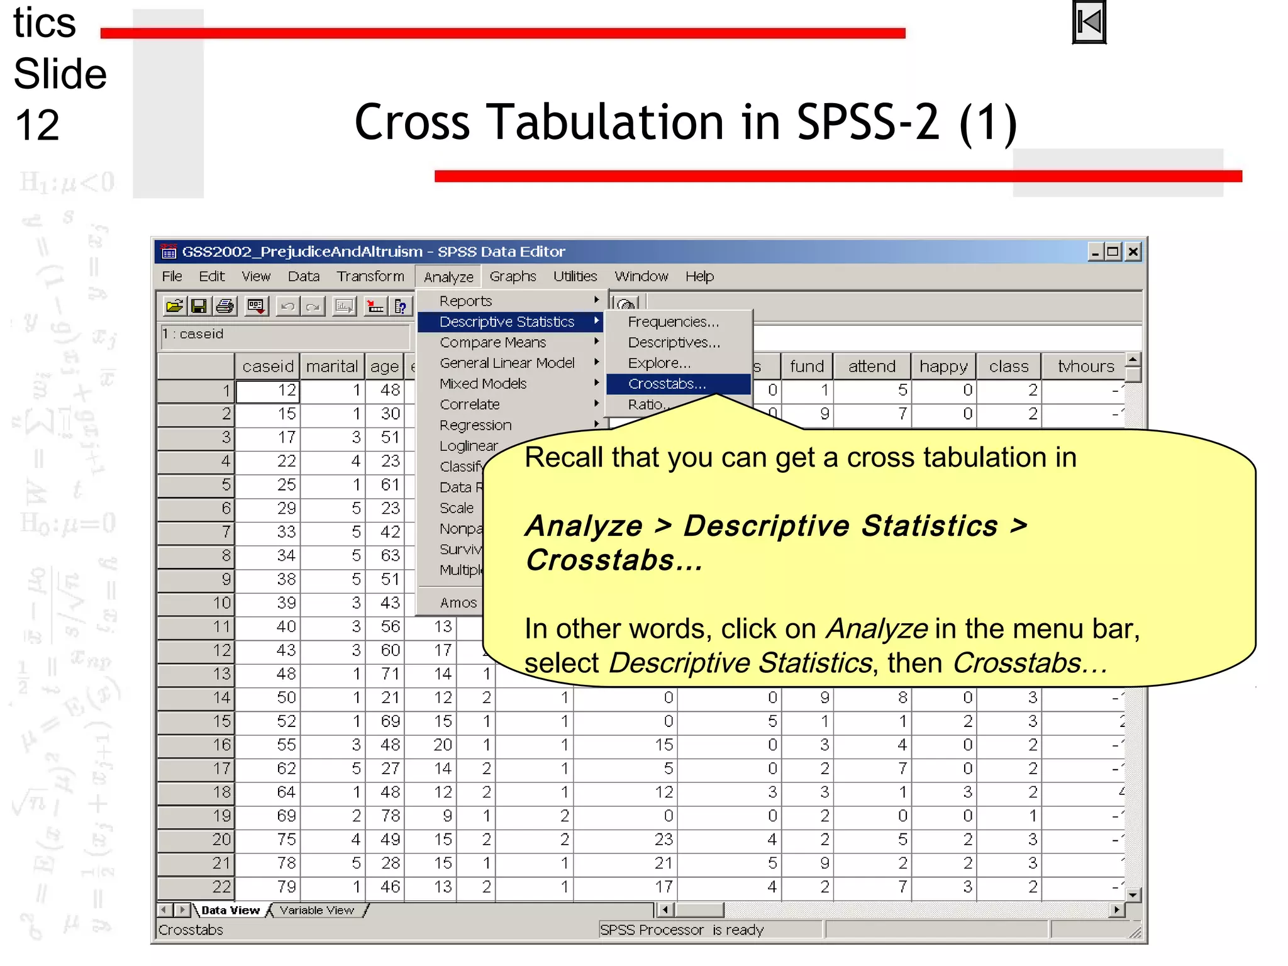Click the Analyze menu
The image size is (1288, 966).
pyautogui.click(x=448, y=277)
